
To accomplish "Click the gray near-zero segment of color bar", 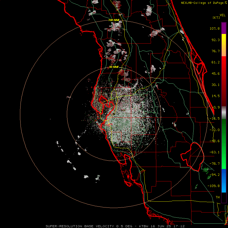I will (224, 112).
